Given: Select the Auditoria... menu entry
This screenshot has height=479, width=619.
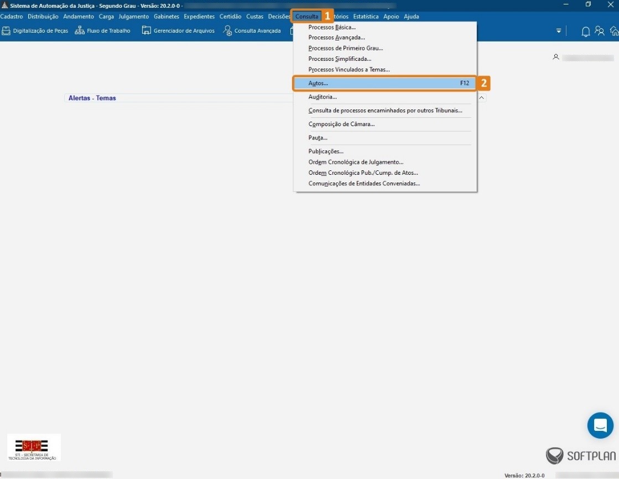Looking at the screenshot, I should (x=322, y=97).
